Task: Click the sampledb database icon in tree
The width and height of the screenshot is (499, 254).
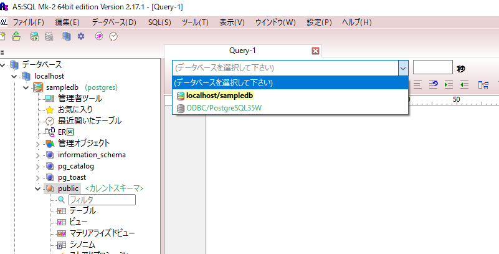Action: click(38, 87)
